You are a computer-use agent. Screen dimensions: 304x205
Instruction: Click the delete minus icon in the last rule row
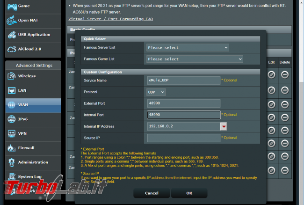pos(285,170)
